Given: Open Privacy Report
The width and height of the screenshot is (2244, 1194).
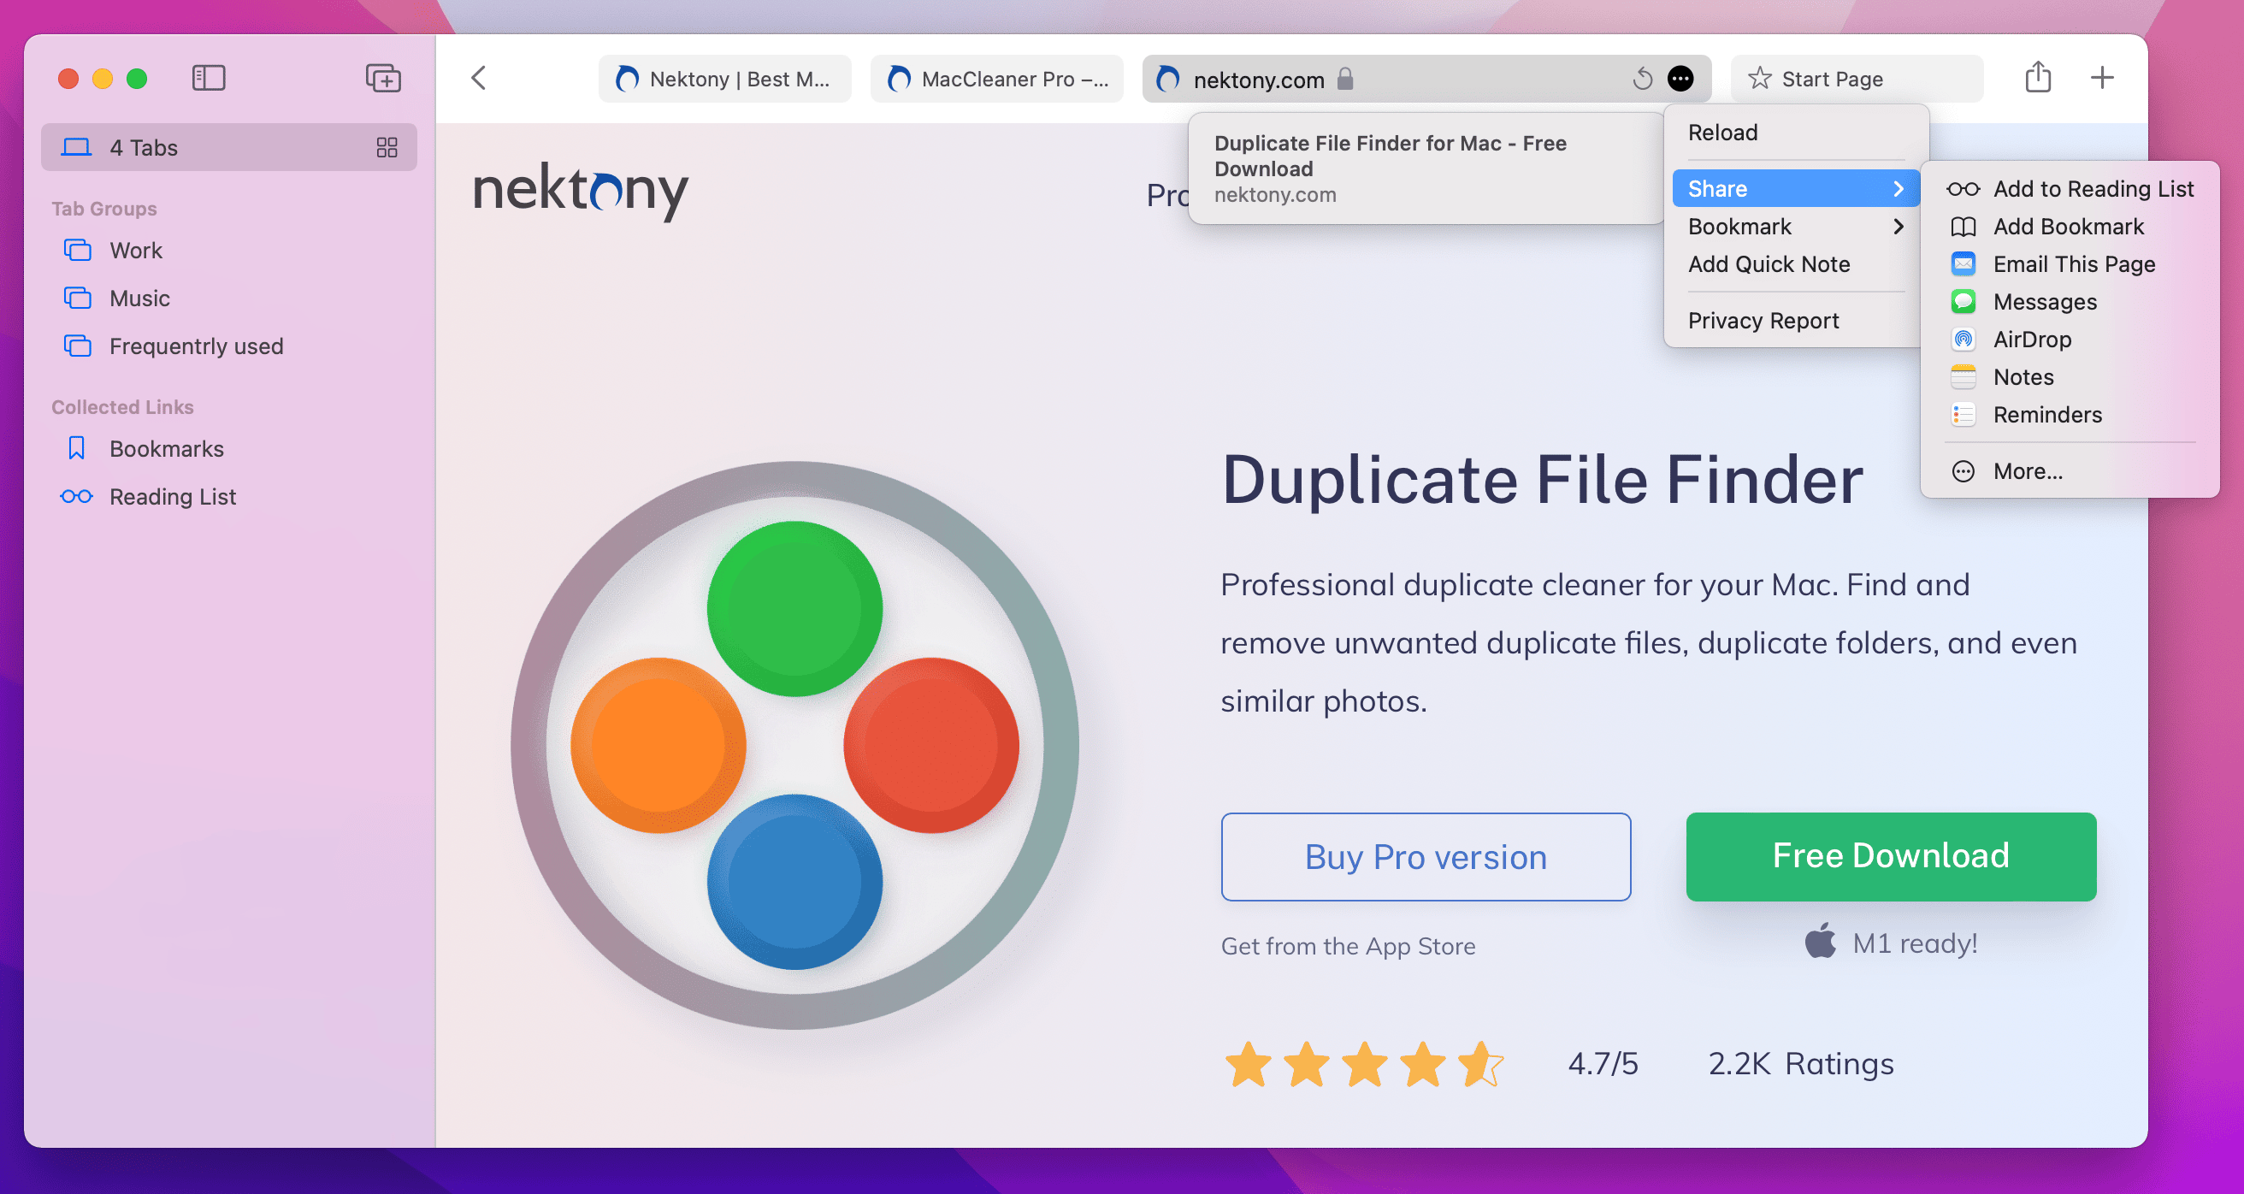Looking at the screenshot, I should (1796, 321).
